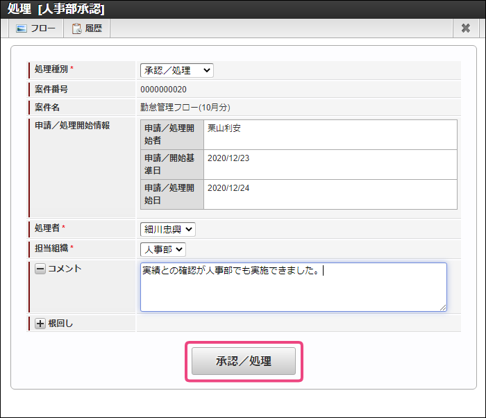Click the 案件番号 value 0000000020

[163, 89]
